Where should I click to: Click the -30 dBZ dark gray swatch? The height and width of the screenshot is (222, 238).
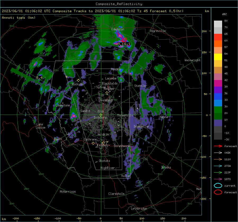(218, 136)
